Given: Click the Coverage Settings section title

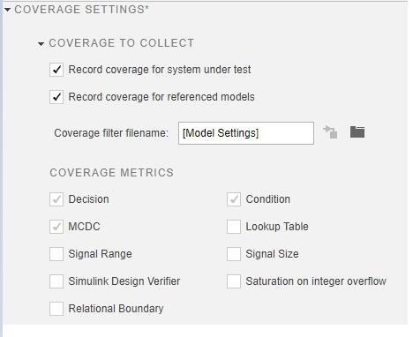Looking at the screenshot, I should pyautogui.click(x=82, y=10).
